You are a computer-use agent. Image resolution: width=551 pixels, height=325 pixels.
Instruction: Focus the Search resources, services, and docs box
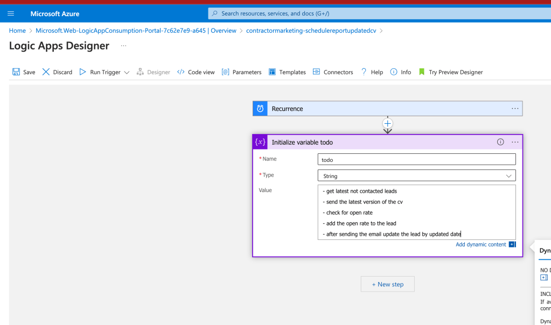coord(380,13)
